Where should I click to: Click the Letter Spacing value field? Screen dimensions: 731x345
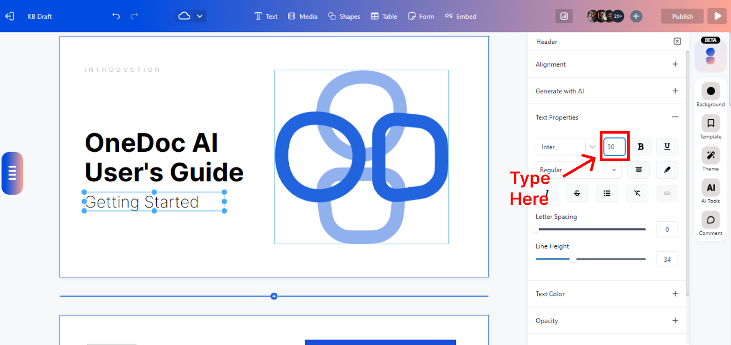coord(667,229)
